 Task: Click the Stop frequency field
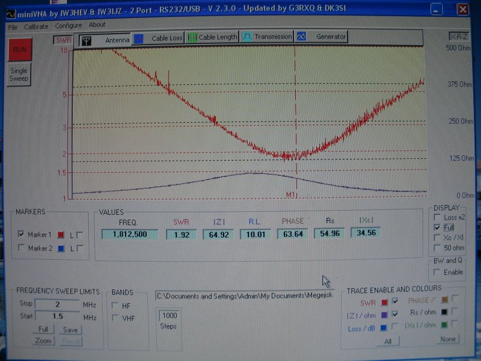pyautogui.click(x=57, y=304)
